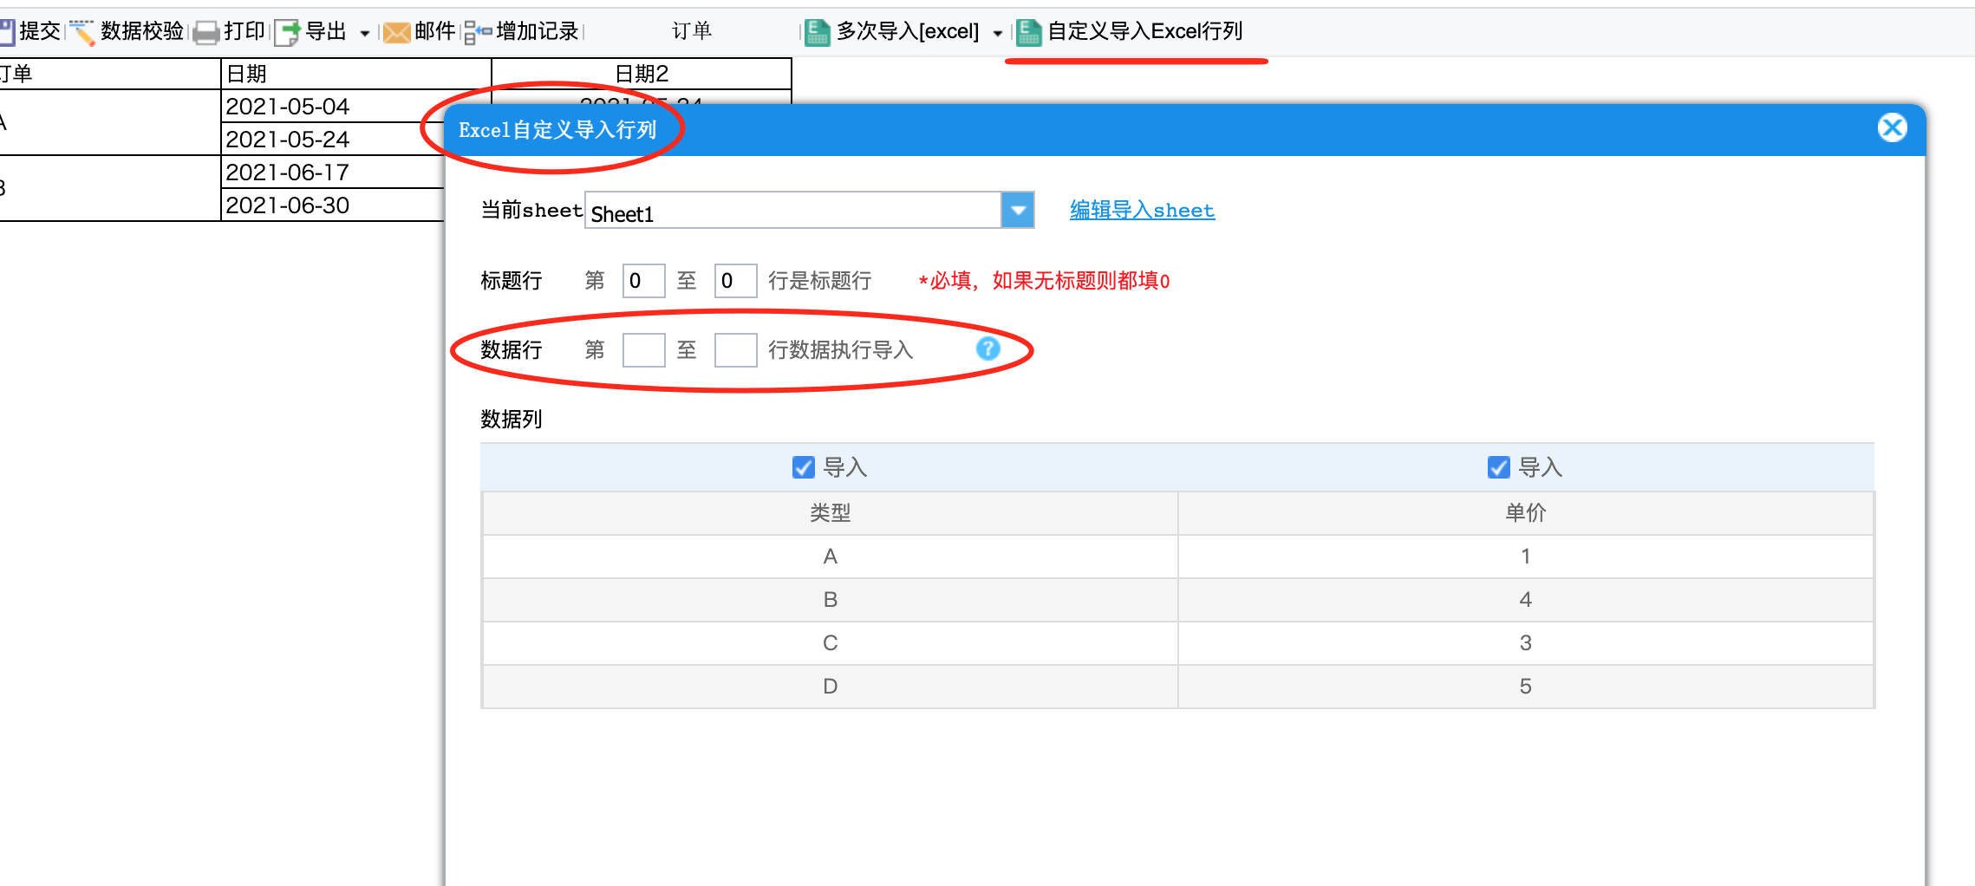Viewport: 1975px width, 886px height.
Task: Open the 编辑导入sheet link
Action: [1142, 210]
